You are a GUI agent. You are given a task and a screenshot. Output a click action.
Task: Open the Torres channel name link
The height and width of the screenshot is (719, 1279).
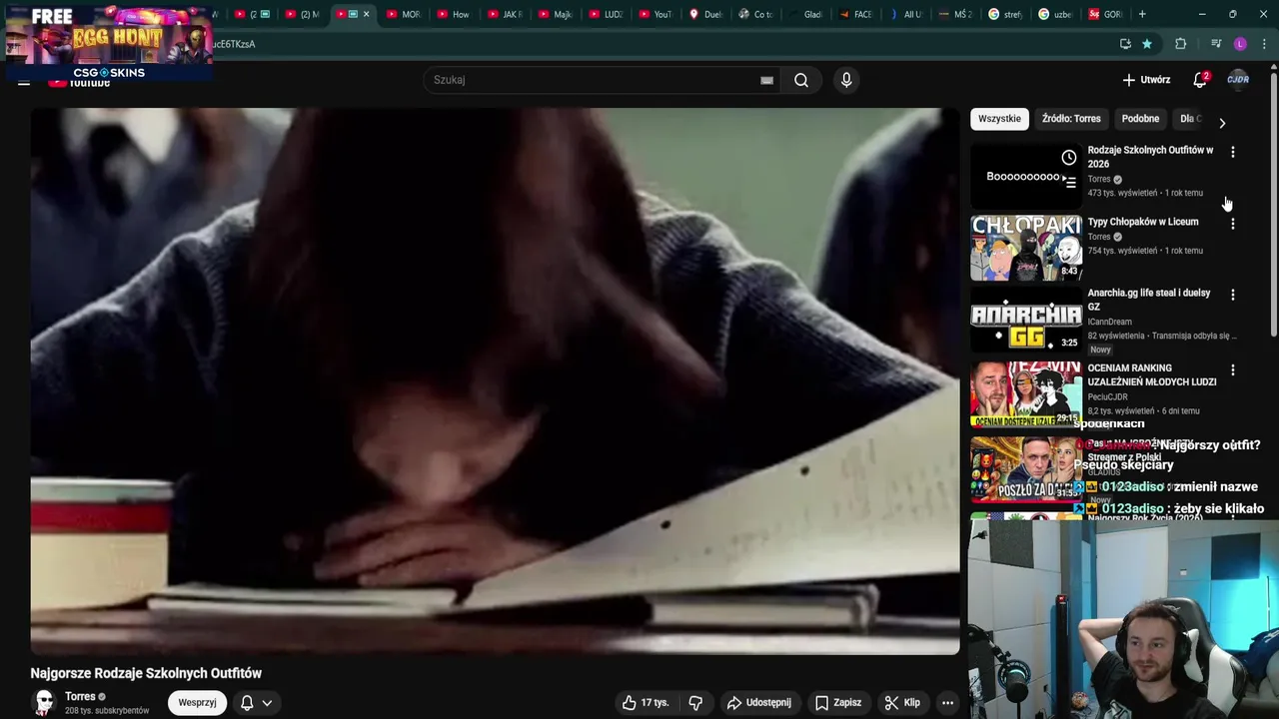pos(80,697)
